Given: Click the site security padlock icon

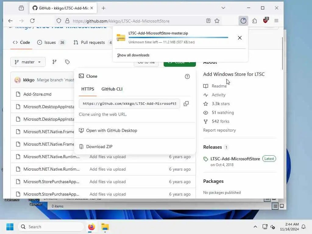Looking at the screenshot, I should [67, 21].
